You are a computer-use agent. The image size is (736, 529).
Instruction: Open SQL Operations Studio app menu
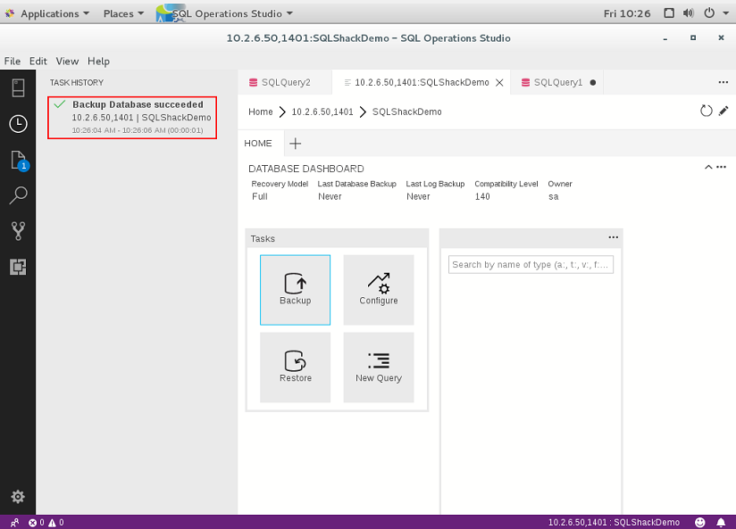point(225,13)
